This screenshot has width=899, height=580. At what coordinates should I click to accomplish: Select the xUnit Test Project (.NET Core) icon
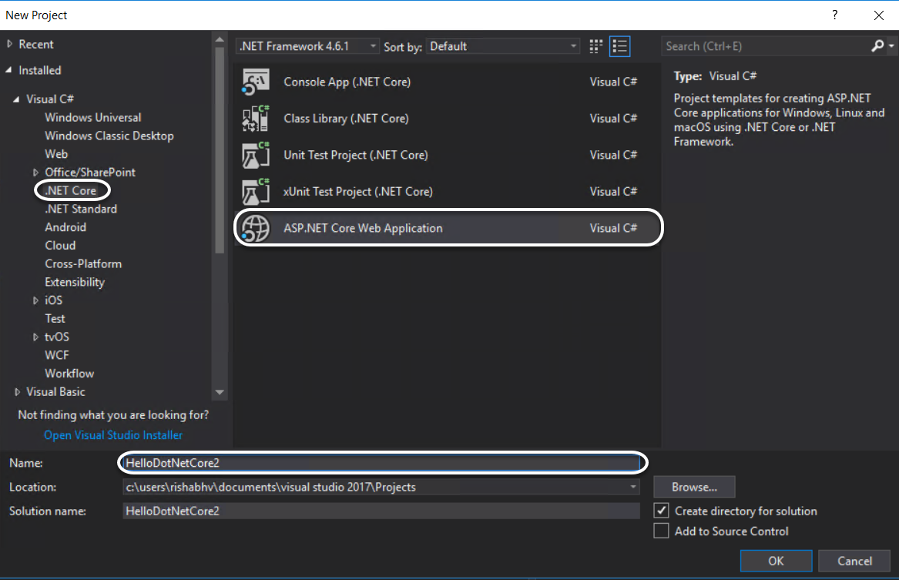(255, 192)
